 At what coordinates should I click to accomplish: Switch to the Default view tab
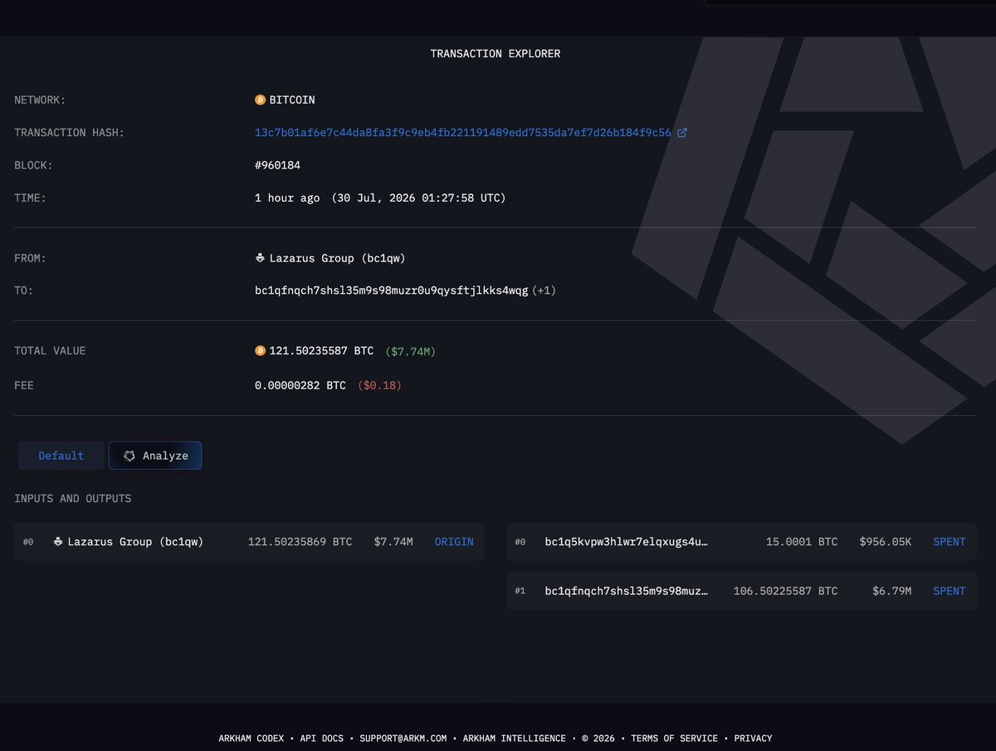click(x=61, y=456)
